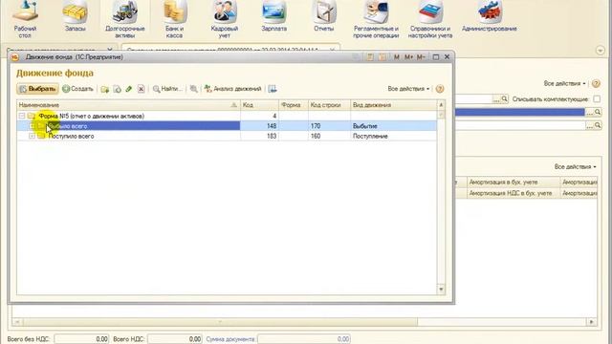Click the Сумма документа field
Image resolution: width=612 pixels, height=344 pixels.
[304, 339]
